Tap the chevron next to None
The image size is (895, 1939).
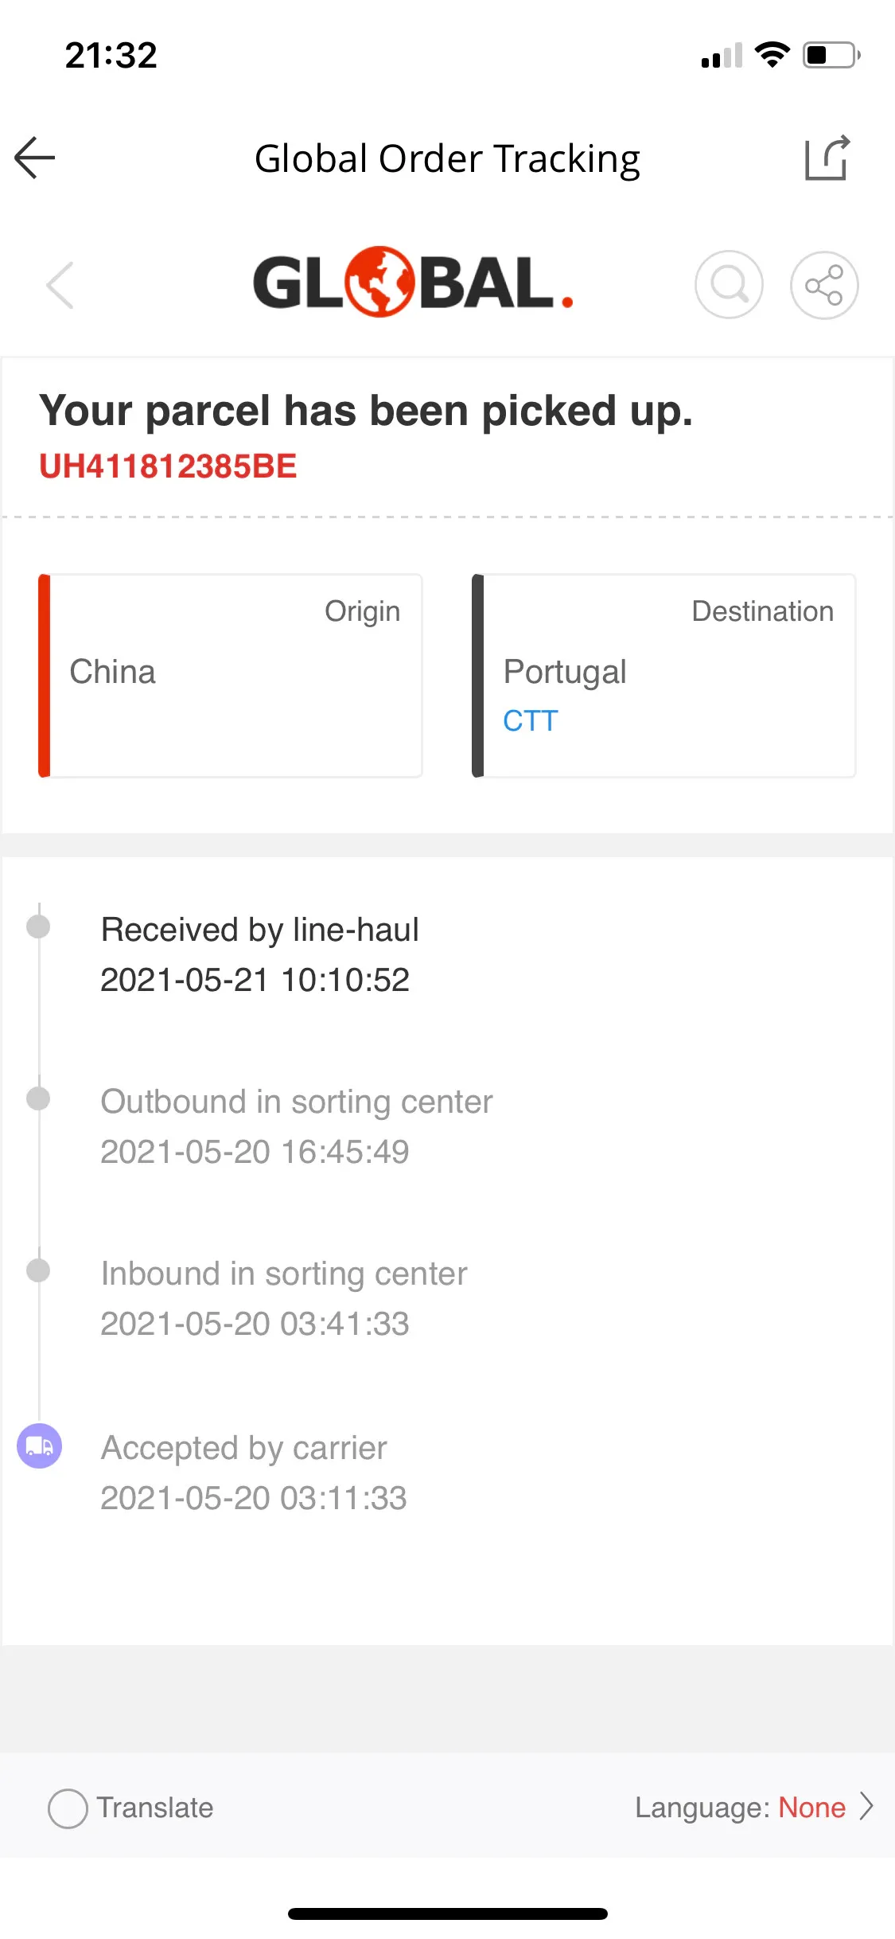point(866,1807)
